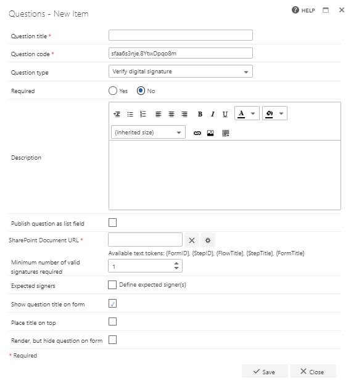Click the Question code input field
The width and height of the screenshot is (351, 381).
tap(181, 53)
